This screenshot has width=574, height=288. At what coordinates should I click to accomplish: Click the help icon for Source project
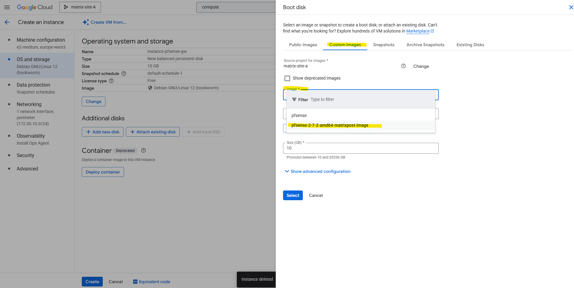[x=403, y=66]
